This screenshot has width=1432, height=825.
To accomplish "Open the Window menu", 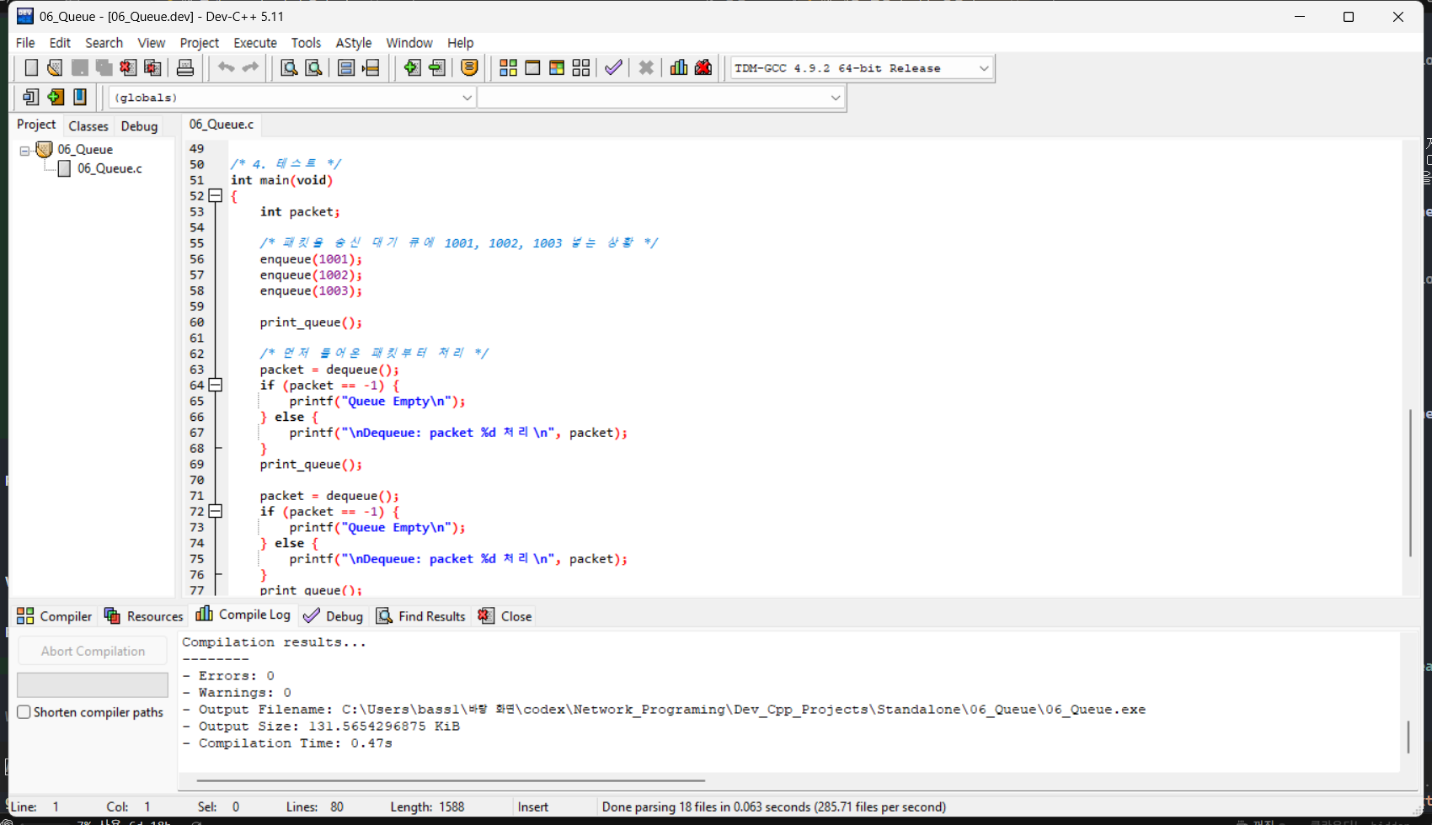I will pyautogui.click(x=409, y=43).
